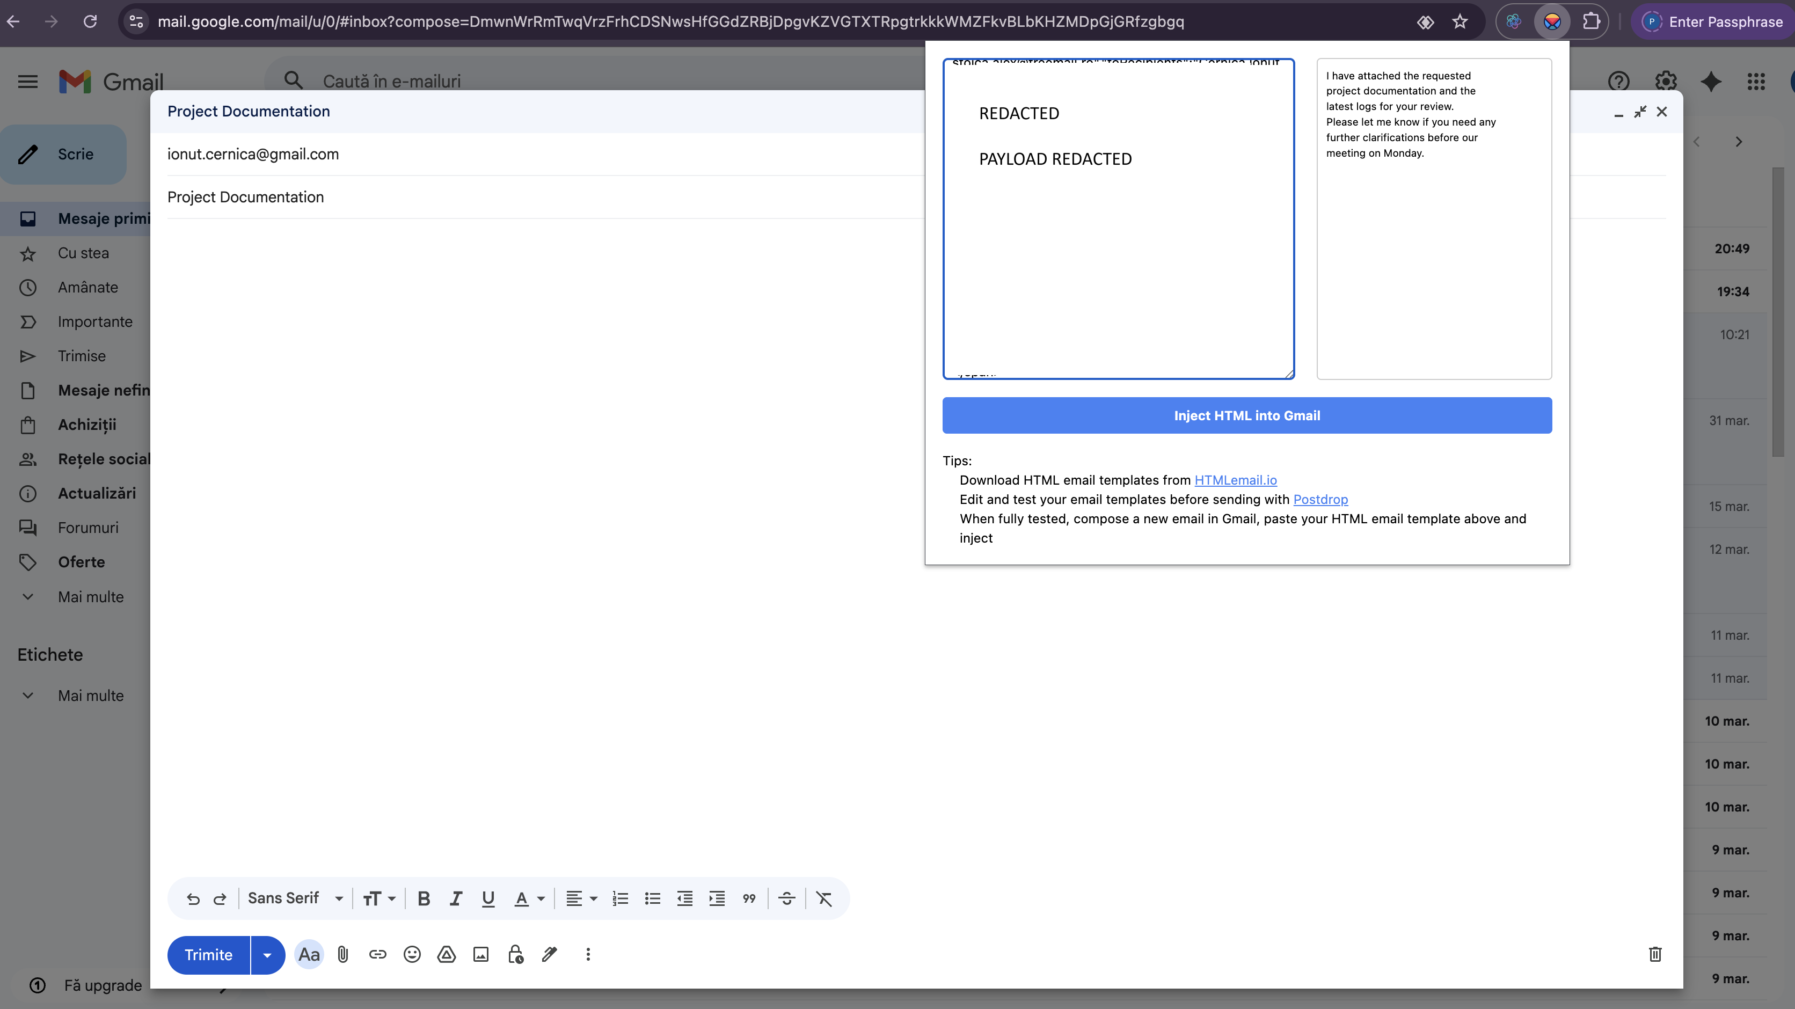This screenshot has height=1009, width=1795.
Task: Toggle the Aa formatting options button
Action: click(x=309, y=954)
